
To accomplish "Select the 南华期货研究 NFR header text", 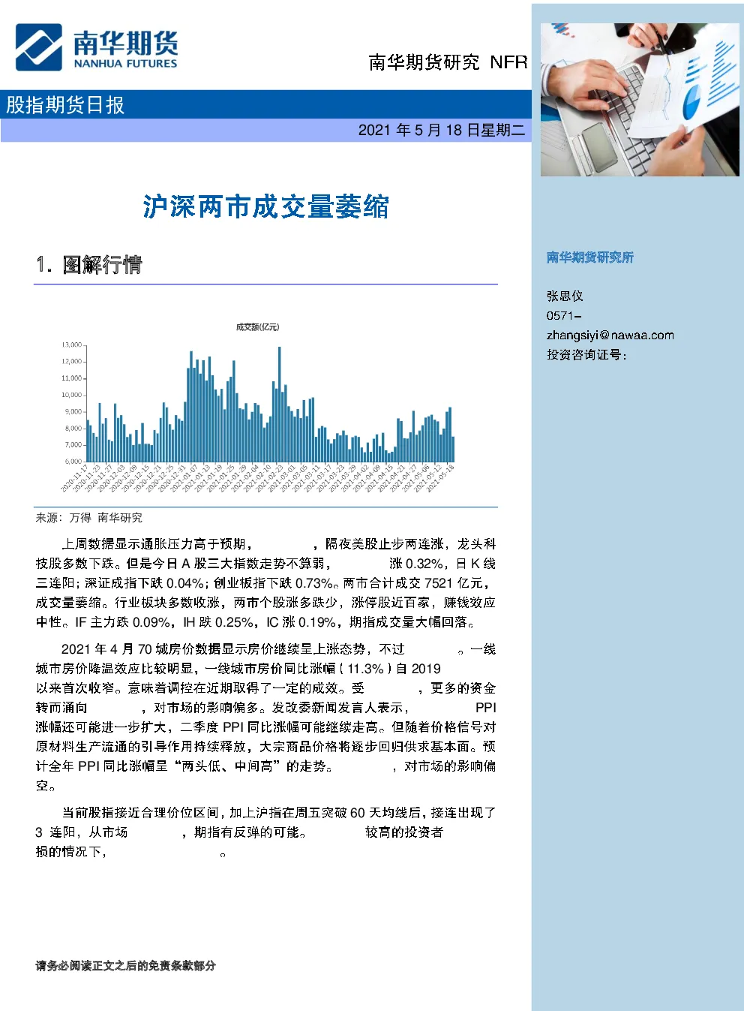I will coord(448,62).
